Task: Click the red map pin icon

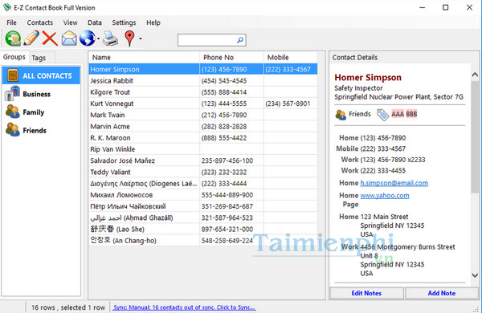Action: click(x=129, y=39)
